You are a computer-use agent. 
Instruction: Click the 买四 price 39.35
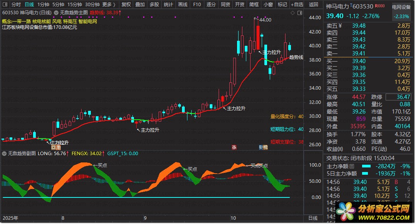(x=359, y=82)
